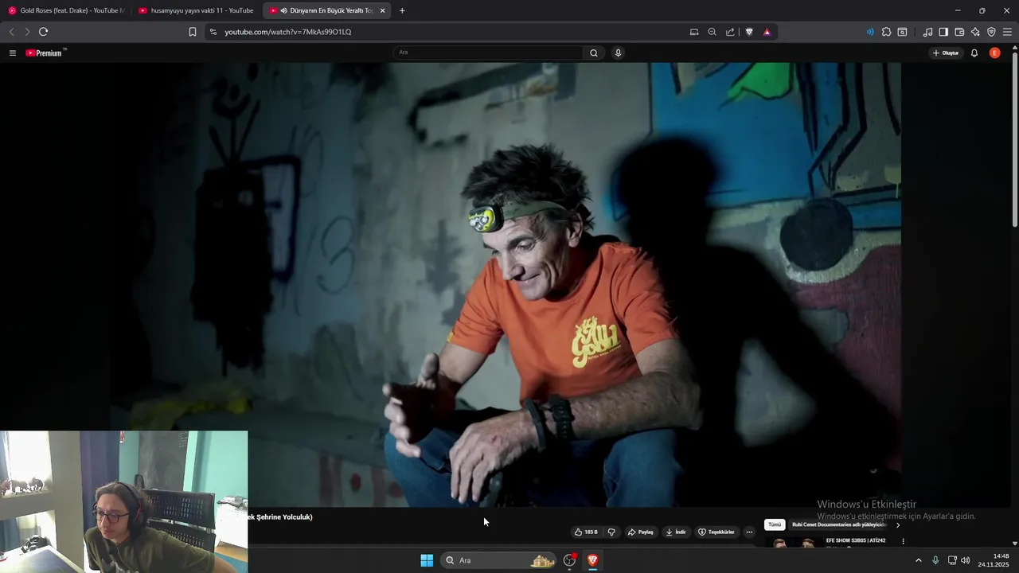Open YouTube notifications bell
This screenshot has width=1019, height=573.
point(974,53)
